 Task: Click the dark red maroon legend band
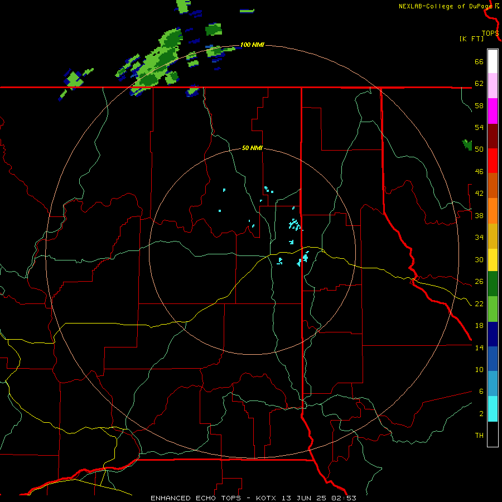click(x=493, y=136)
